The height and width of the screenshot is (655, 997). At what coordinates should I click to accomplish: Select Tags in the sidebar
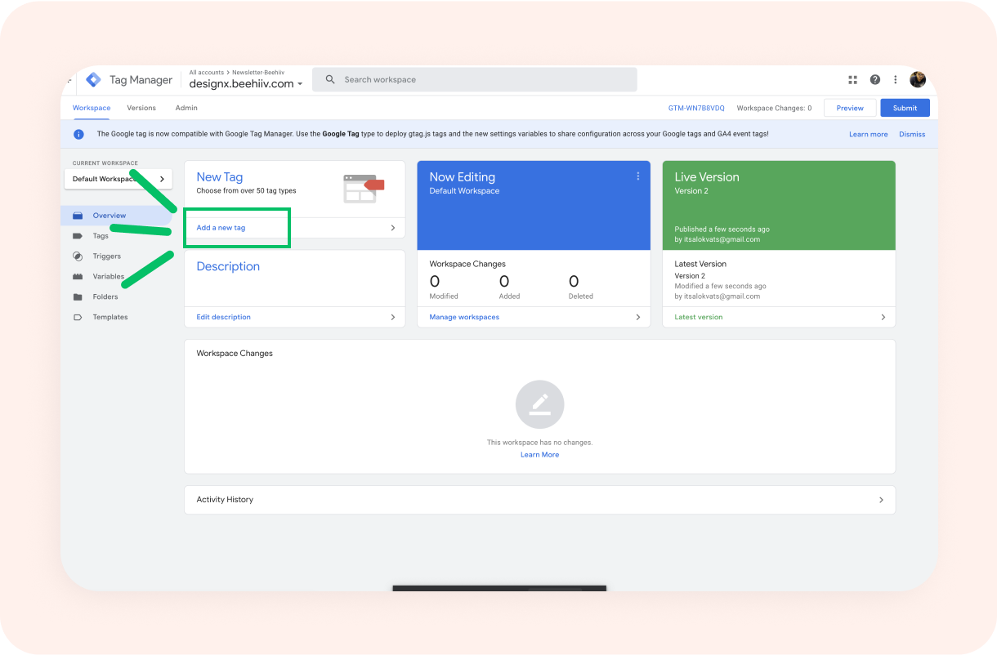101,236
